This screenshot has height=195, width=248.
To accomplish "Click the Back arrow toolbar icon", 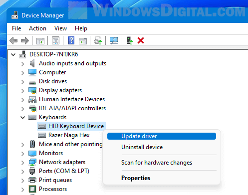I will (13, 40).
